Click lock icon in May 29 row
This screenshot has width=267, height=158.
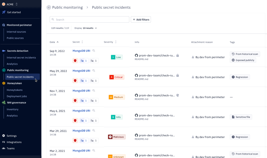[178, 75]
